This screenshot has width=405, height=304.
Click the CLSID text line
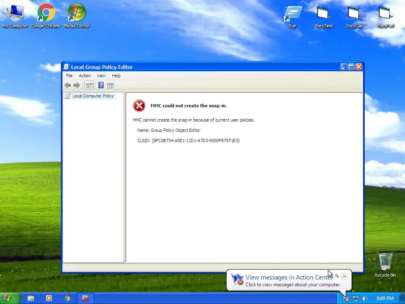[189, 141]
